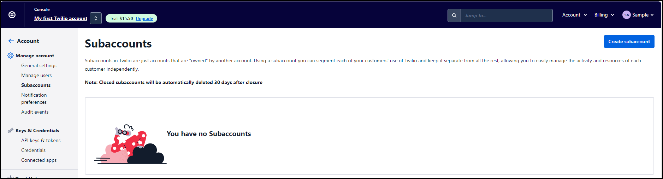Click the Twilio logo icon

[x=12, y=15]
